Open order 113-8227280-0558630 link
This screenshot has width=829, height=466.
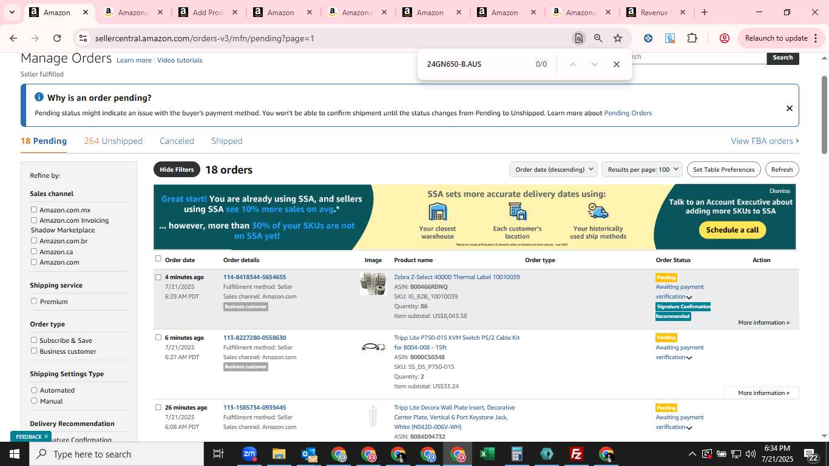pyautogui.click(x=254, y=337)
